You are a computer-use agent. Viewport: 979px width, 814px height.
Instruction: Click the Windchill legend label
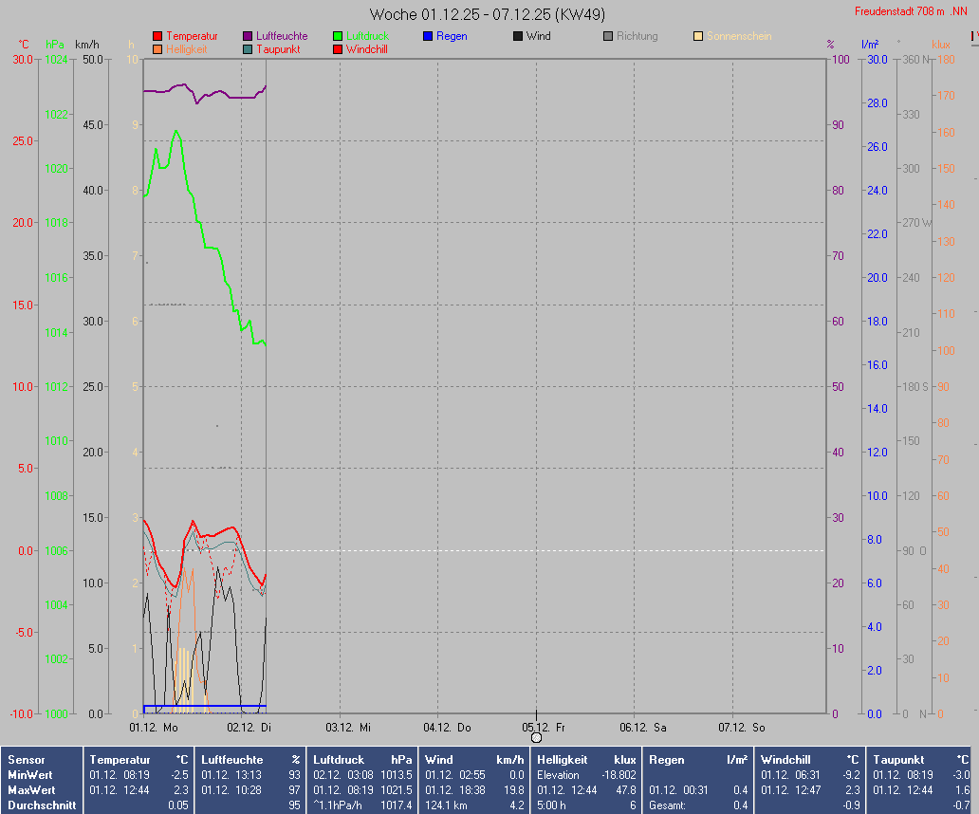(366, 48)
